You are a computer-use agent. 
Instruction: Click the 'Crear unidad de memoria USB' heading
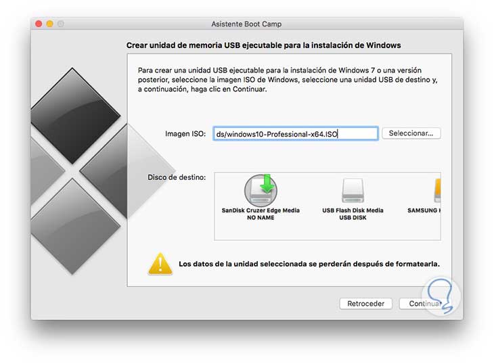pyautogui.click(x=263, y=45)
